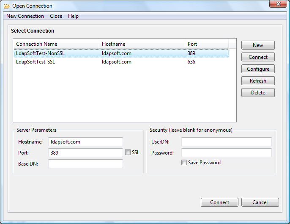Click port value 636 in the list
290x224 pixels.
tap(191, 62)
